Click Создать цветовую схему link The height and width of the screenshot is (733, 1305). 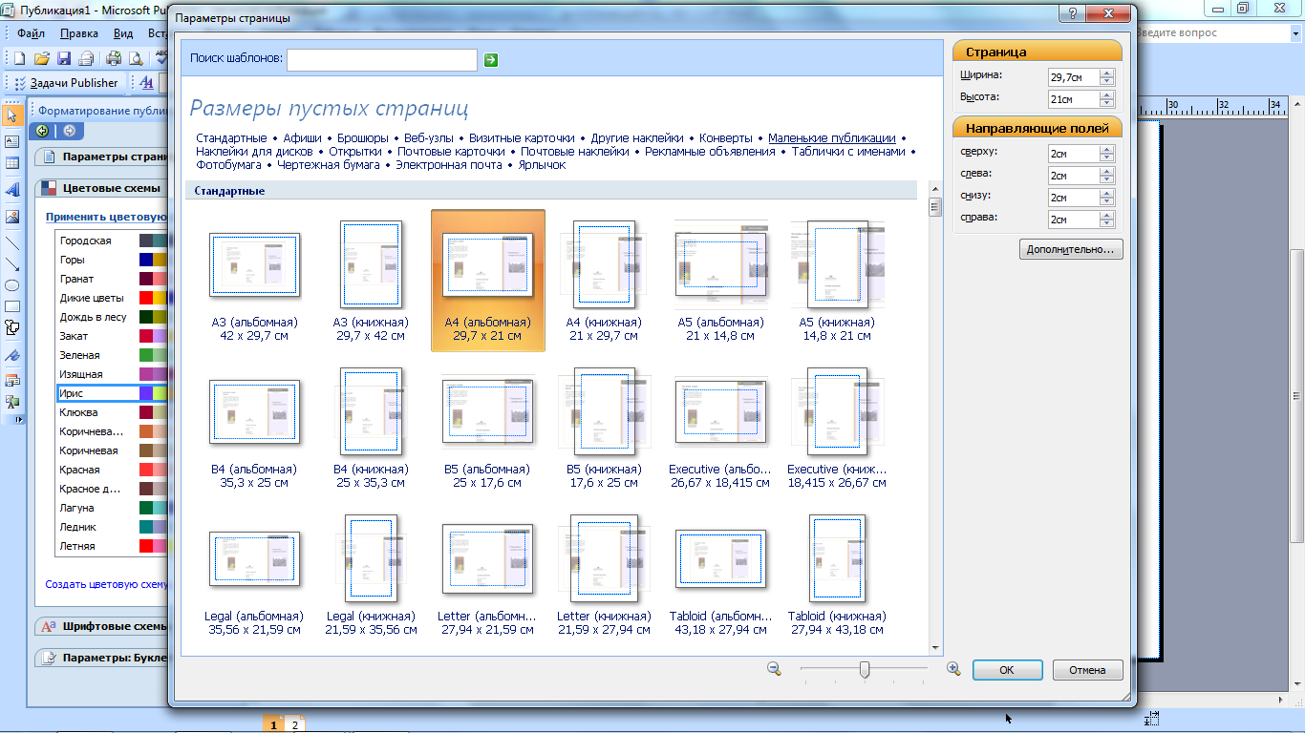(x=107, y=584)
